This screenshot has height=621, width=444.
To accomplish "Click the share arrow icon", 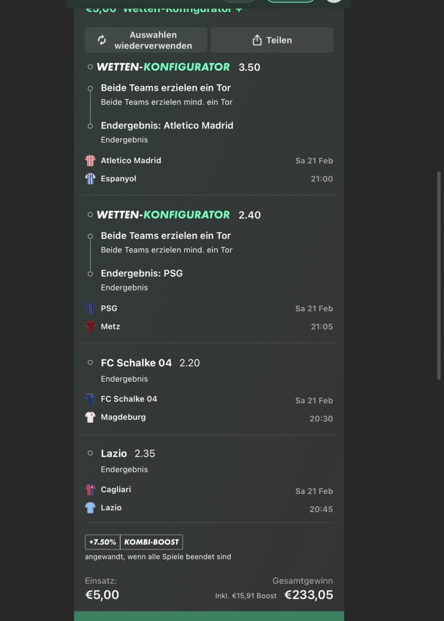I will [257, 40].
